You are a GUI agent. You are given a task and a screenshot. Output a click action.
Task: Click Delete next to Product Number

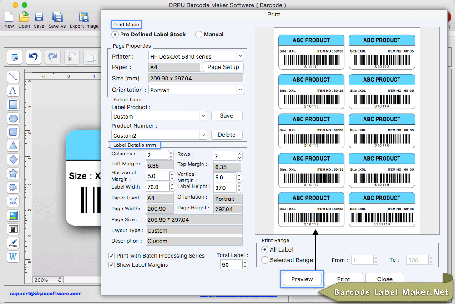click(227, 135)
